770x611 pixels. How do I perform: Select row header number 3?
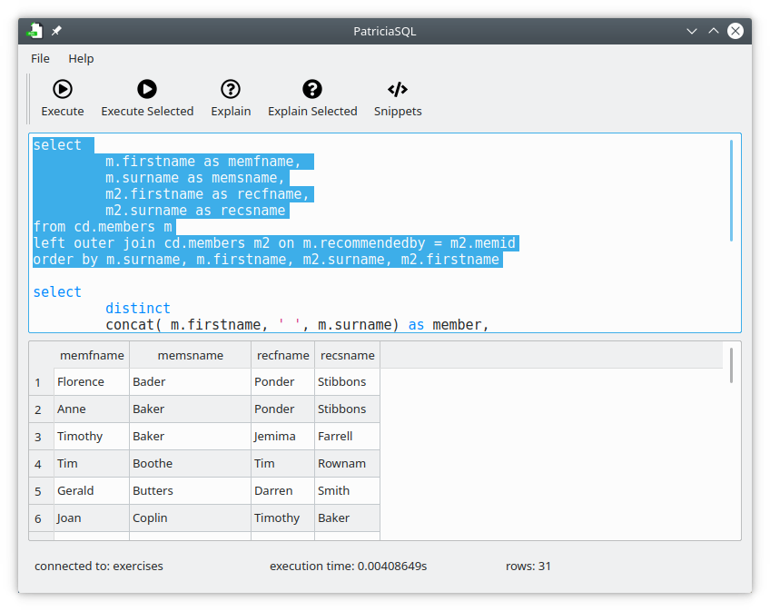coord(38,437)
